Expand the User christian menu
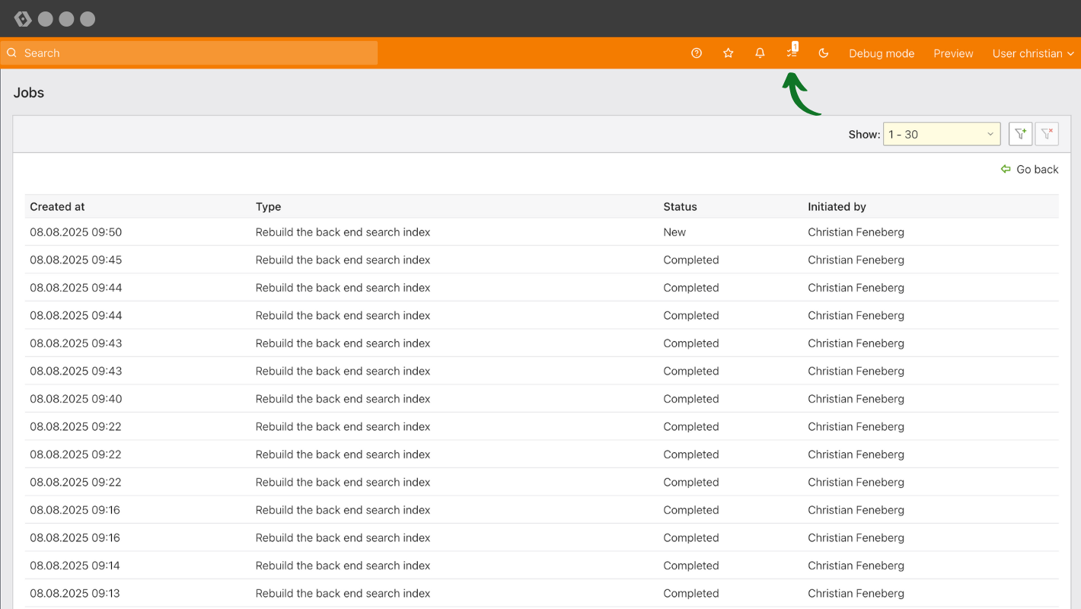Image resolution: width=1081 pixels, height=609 pixels. pos(1032,53)
